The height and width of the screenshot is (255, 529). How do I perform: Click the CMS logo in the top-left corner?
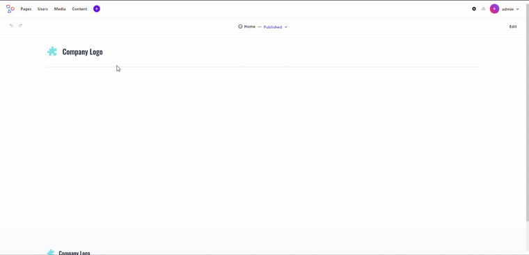click(10, 9)
